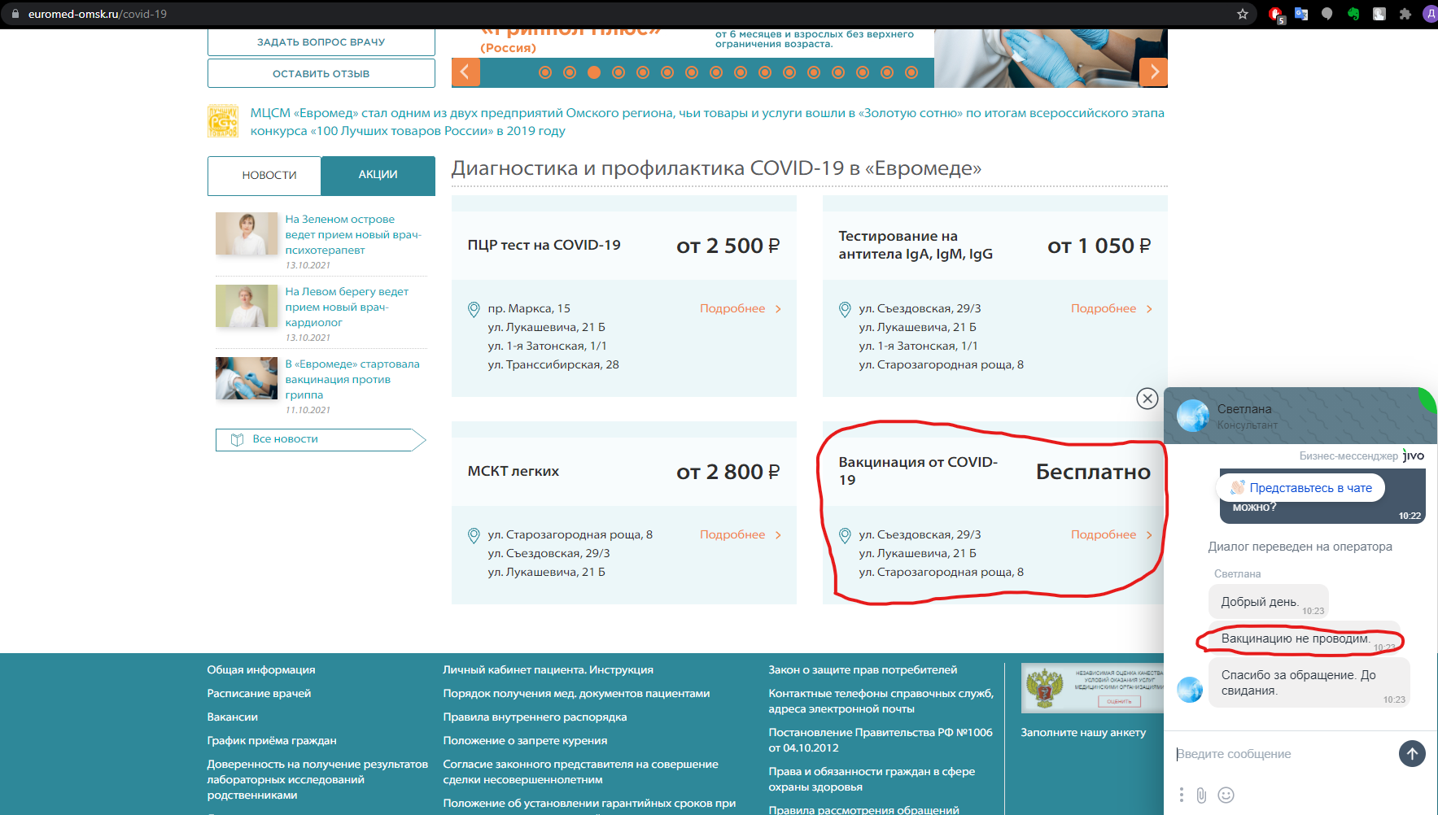1438x815 pixels.
Task: Open 'График приёма граждан' footer link
Action: pyautogui.click(x=272, y=741)
